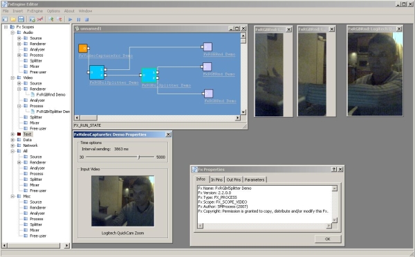Select the orange FxVideoCaptureSrc node icon
Viewport: 415px width, 257px height.
(83, 48)
